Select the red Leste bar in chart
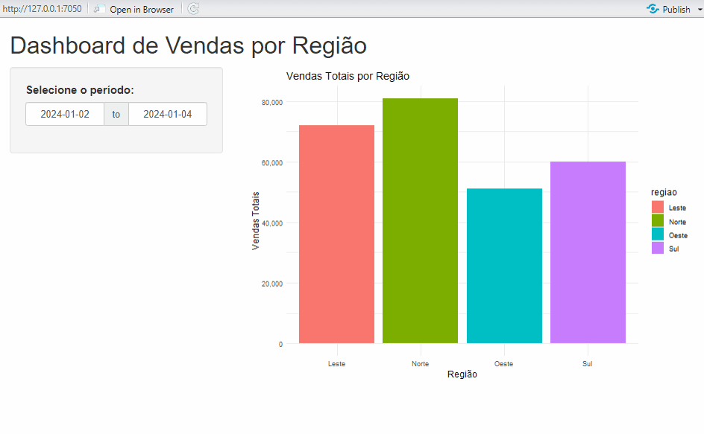Image resolution: width=704 pixels, height=434 pixels. 336,234
